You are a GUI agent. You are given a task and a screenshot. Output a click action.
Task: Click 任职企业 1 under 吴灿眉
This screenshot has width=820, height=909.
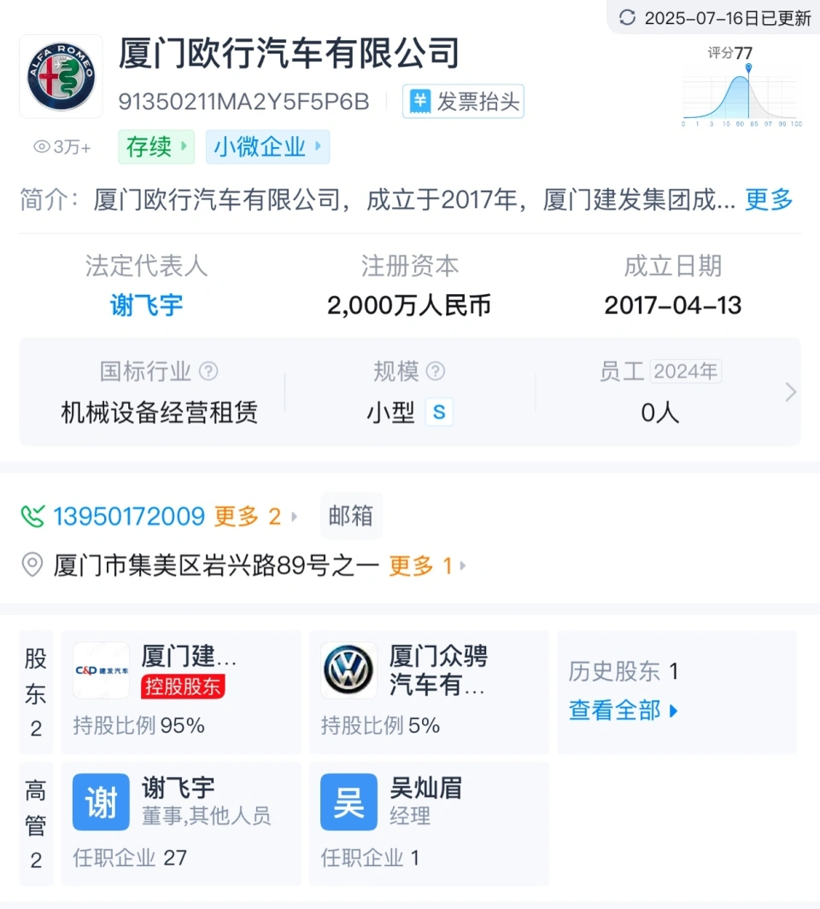pos(370,858)
